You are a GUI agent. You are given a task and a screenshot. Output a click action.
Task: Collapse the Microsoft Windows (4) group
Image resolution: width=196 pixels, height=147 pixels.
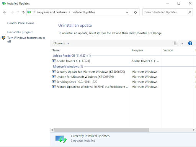point(68,67)
